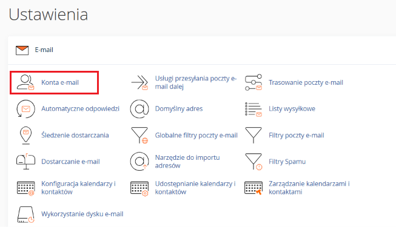
Task: Open Usługi przesyłania poczty e-mail dalej
Action: [x=196, y=82]
